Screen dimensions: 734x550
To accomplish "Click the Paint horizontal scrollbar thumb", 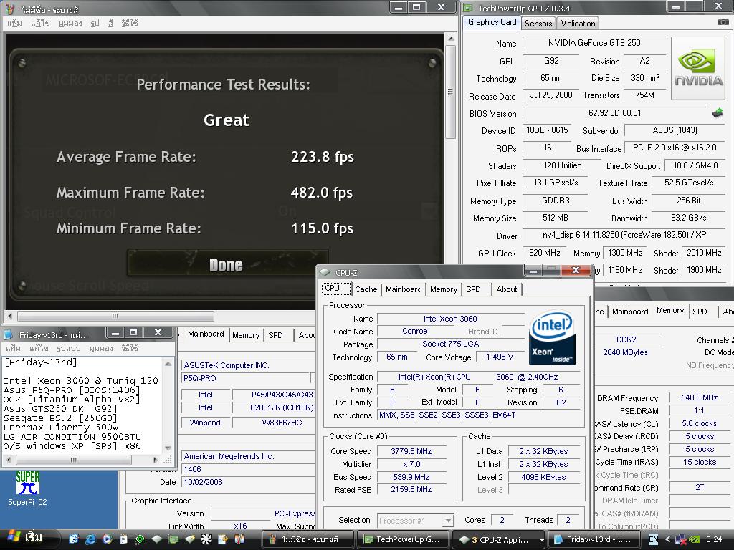I will (115, 316).
